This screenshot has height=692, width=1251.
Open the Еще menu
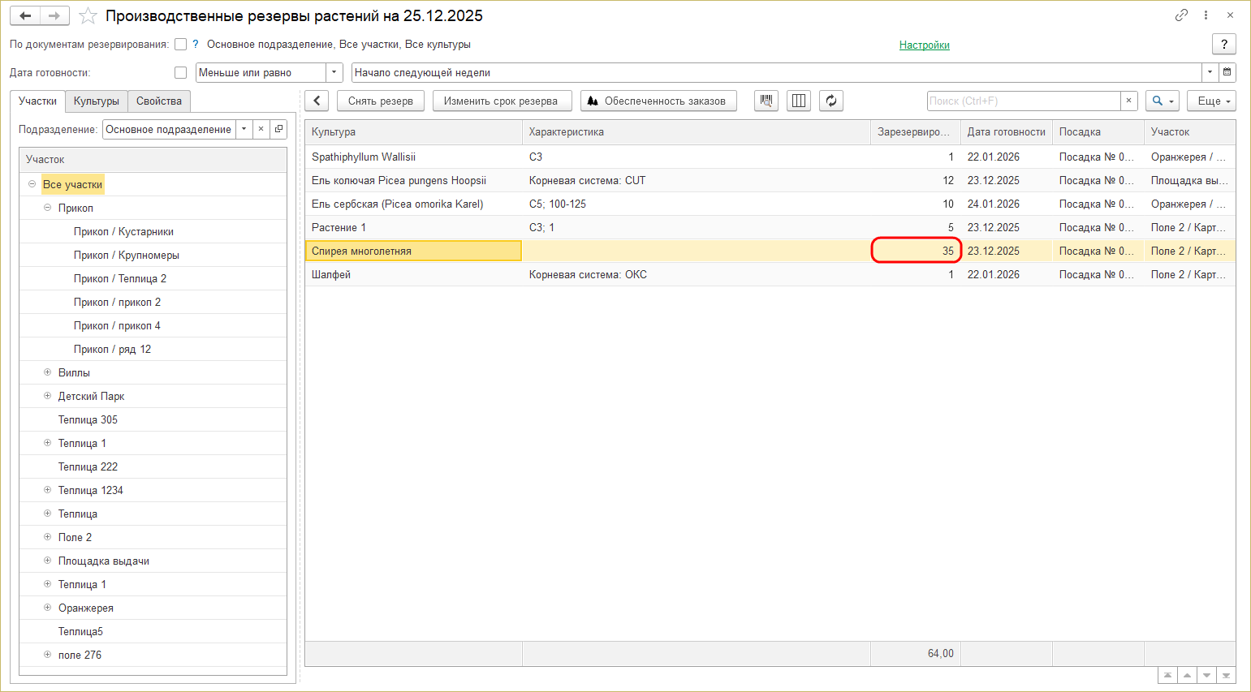point(1211,101)
